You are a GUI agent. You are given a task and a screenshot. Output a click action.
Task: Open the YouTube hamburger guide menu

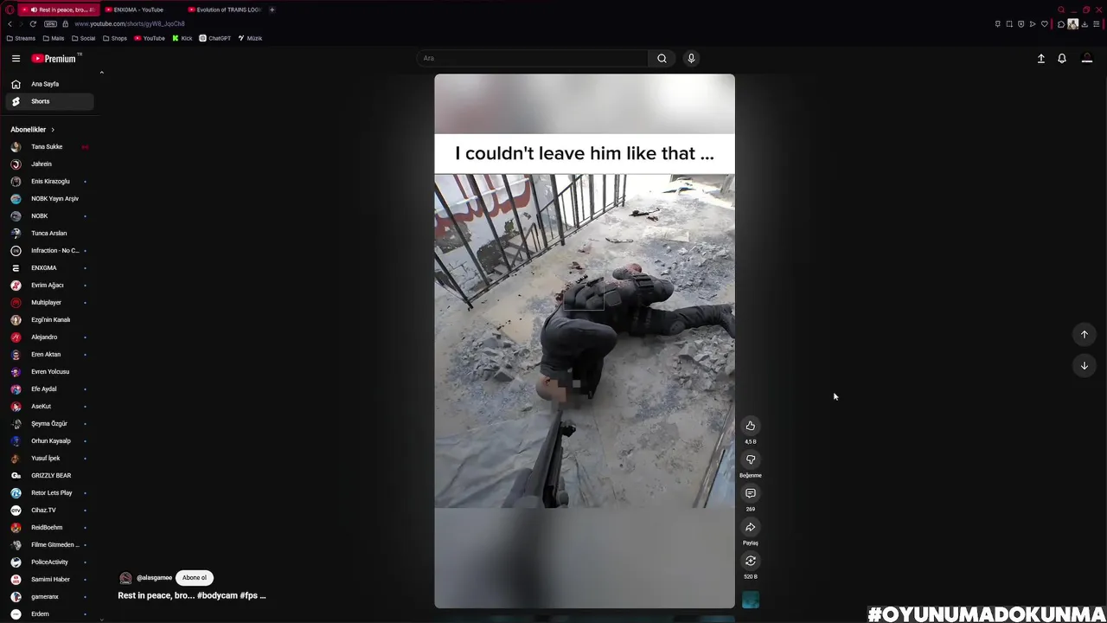click(16, 59)
